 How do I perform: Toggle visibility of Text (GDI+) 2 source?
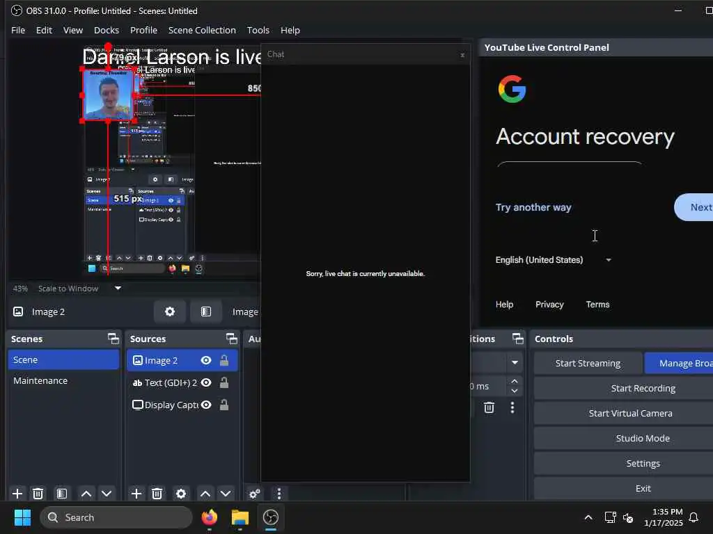[x=206, y=382]
